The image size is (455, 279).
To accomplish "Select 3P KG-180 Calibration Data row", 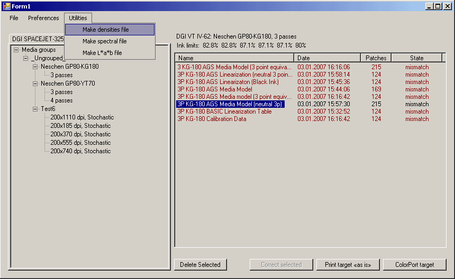I will click(x=310, y=119).
